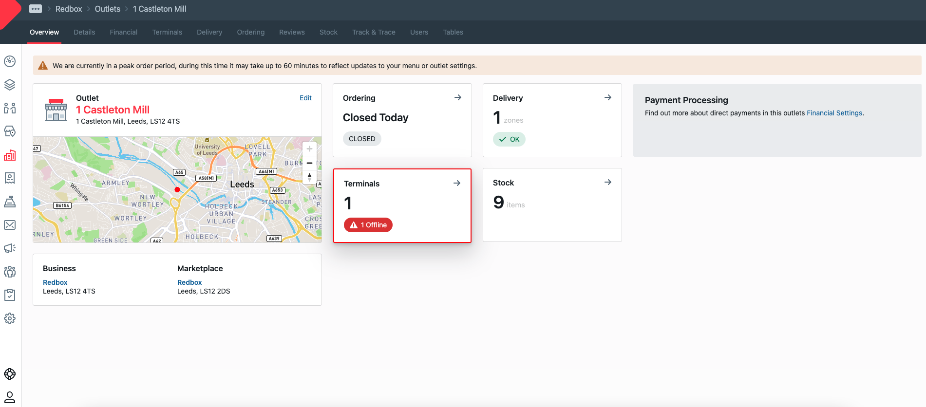Reset the map compass bearing
Viewport: 926px width, 407px height.
click(309, 177)
